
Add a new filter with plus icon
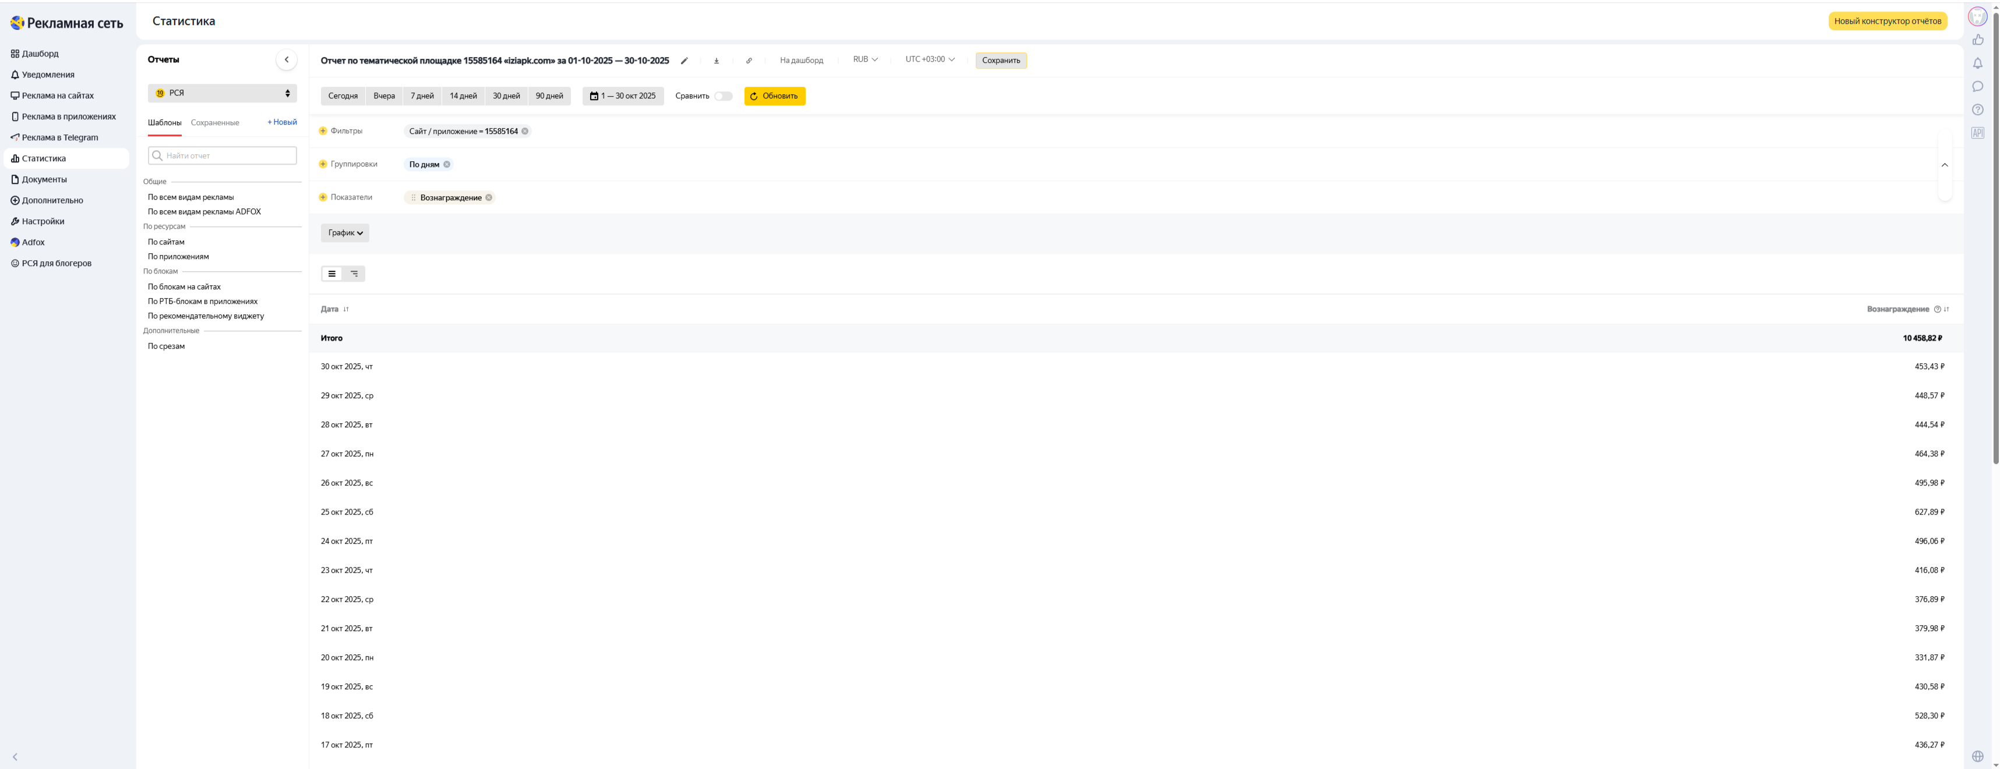[323, 131]
